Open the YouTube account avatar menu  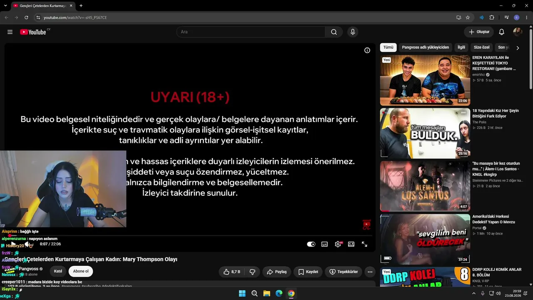518,32
